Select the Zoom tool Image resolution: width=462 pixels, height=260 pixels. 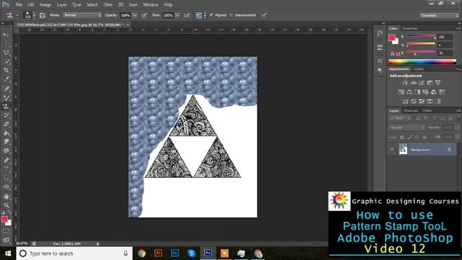tap(6, 205)
